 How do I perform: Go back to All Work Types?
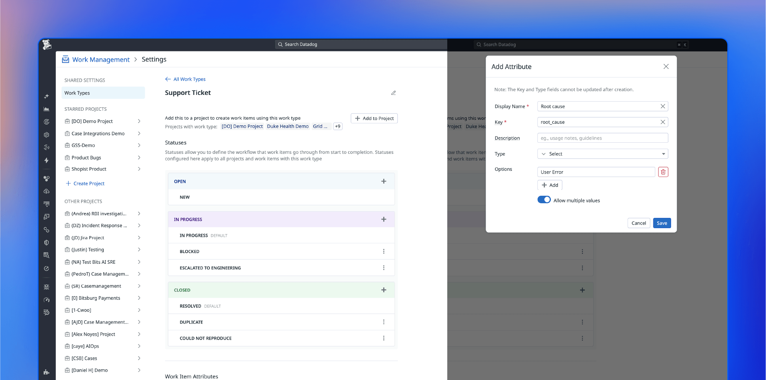189,79
